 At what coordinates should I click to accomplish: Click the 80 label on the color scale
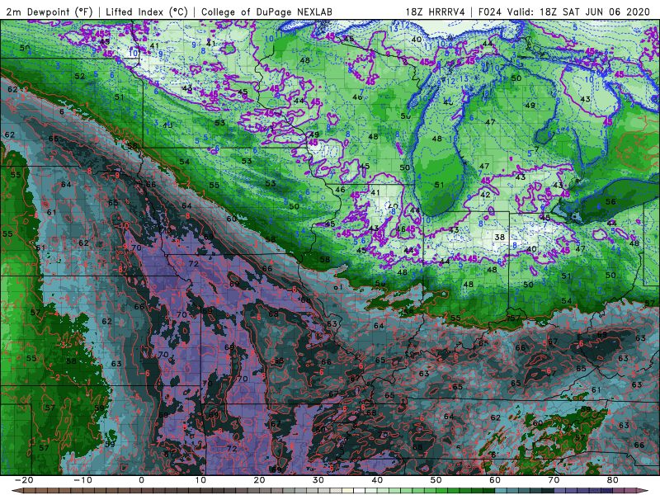(x=613, y=480)
